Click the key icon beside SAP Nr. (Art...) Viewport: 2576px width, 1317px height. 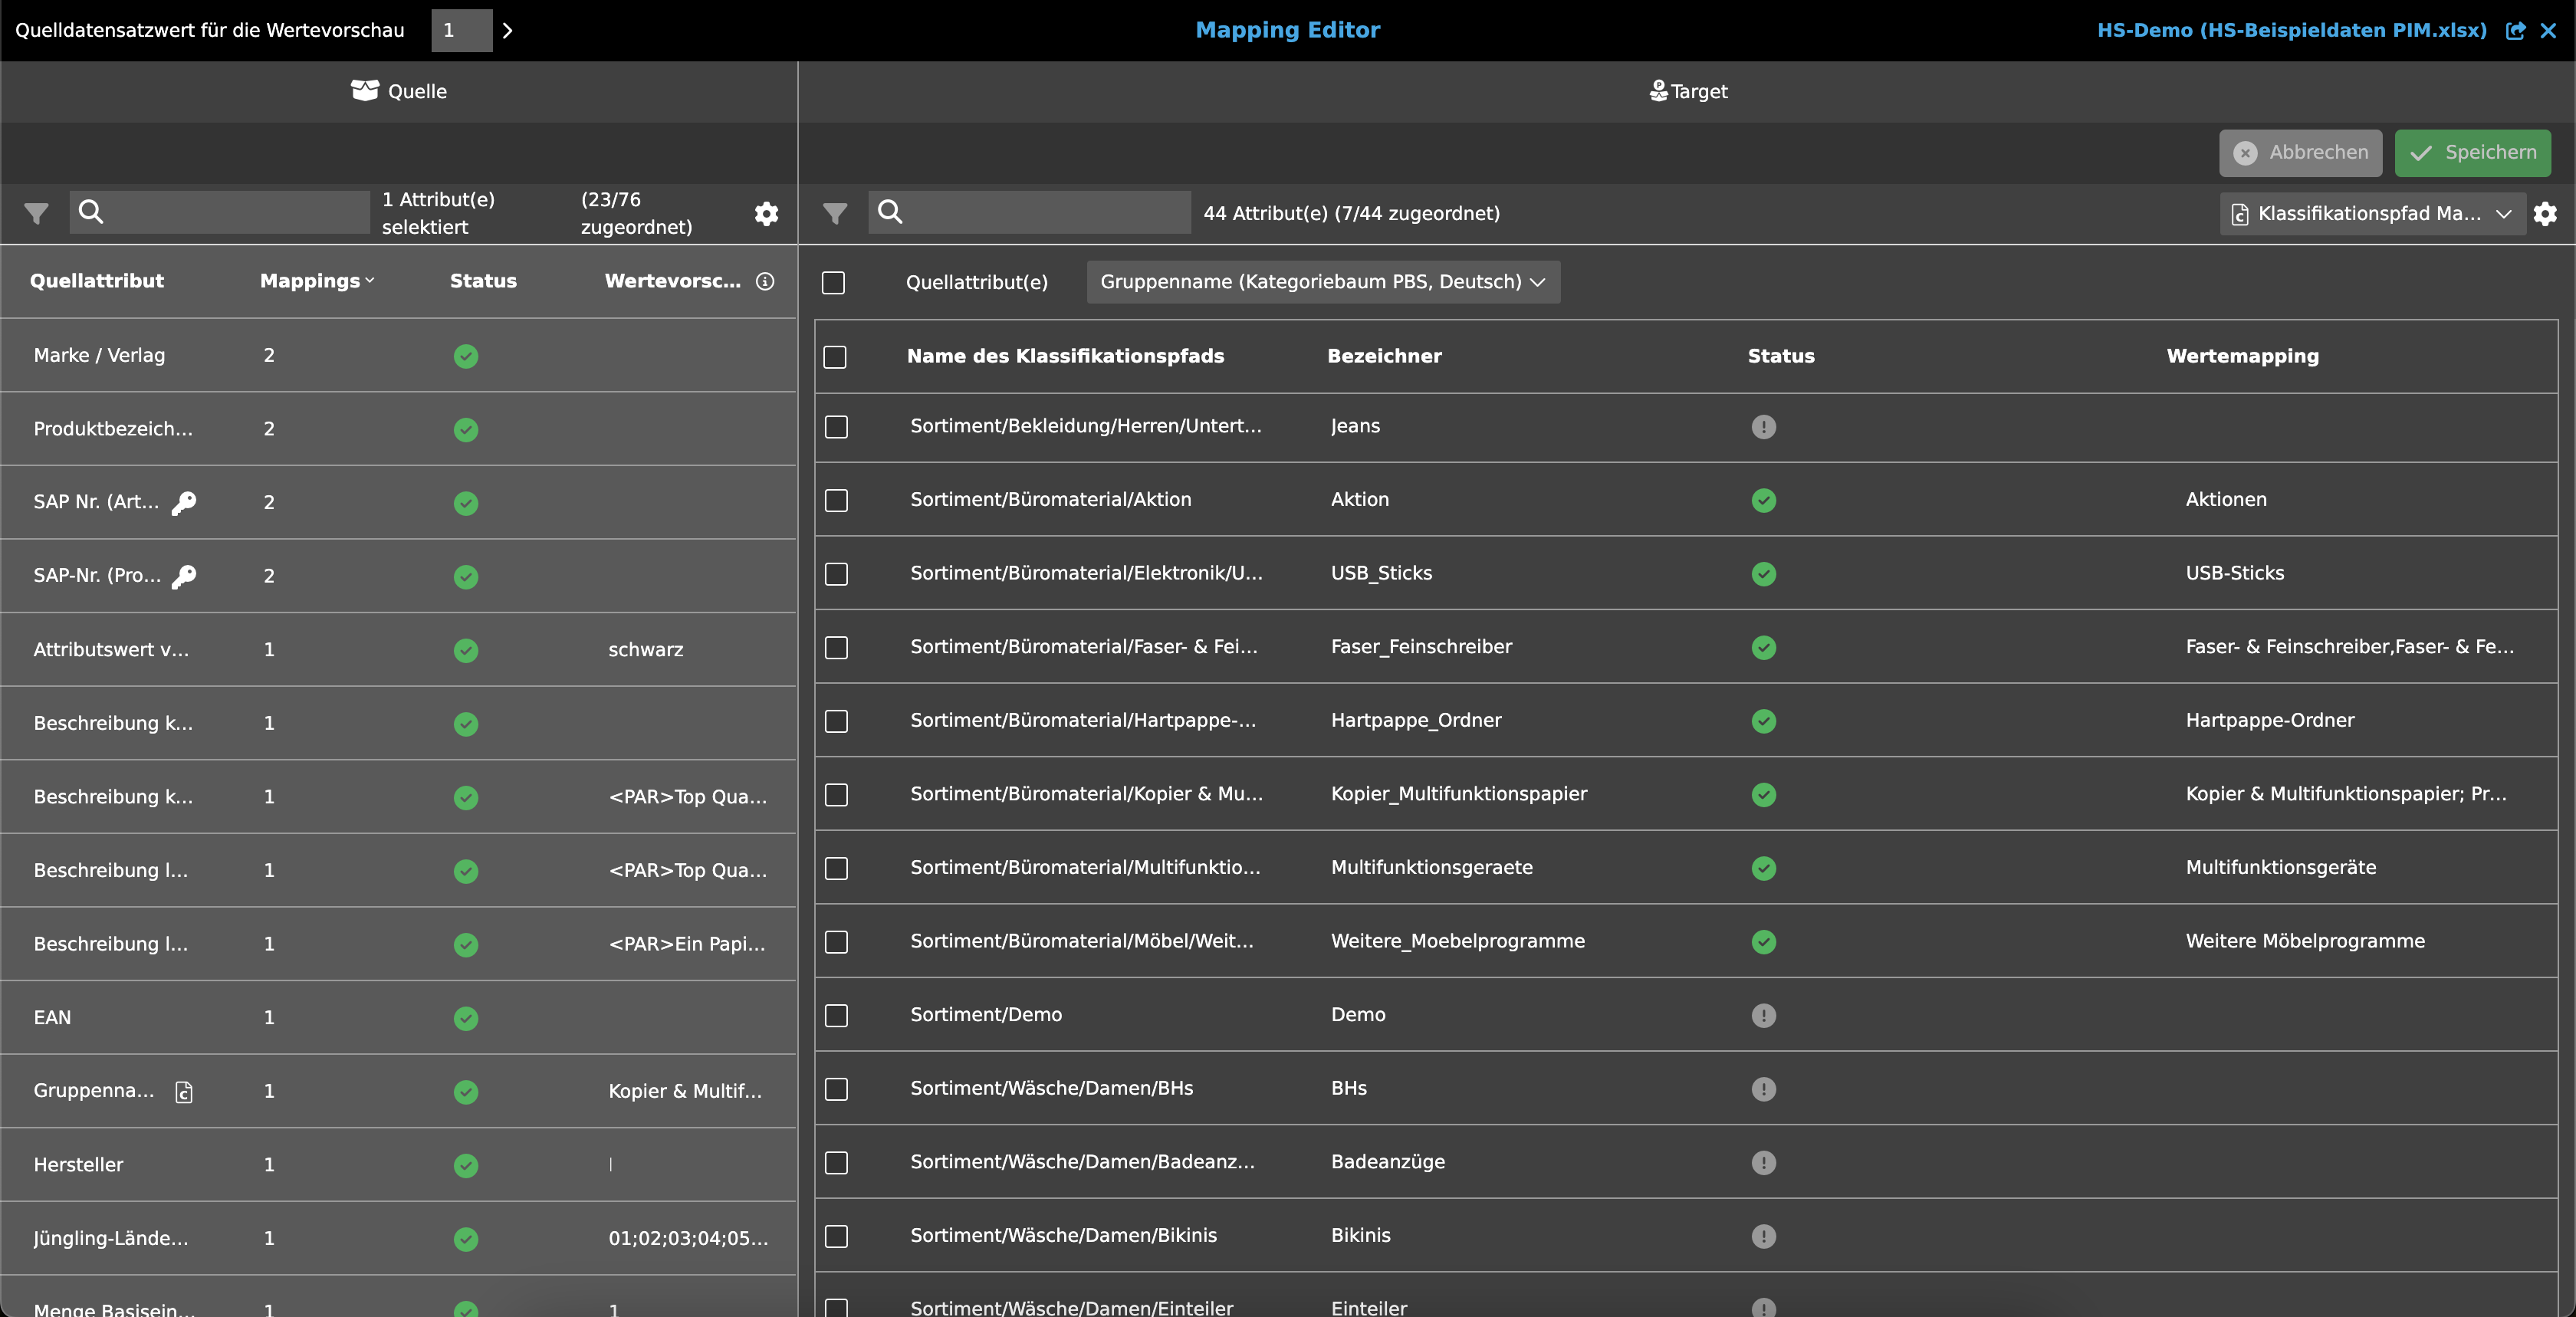point(184,503)
